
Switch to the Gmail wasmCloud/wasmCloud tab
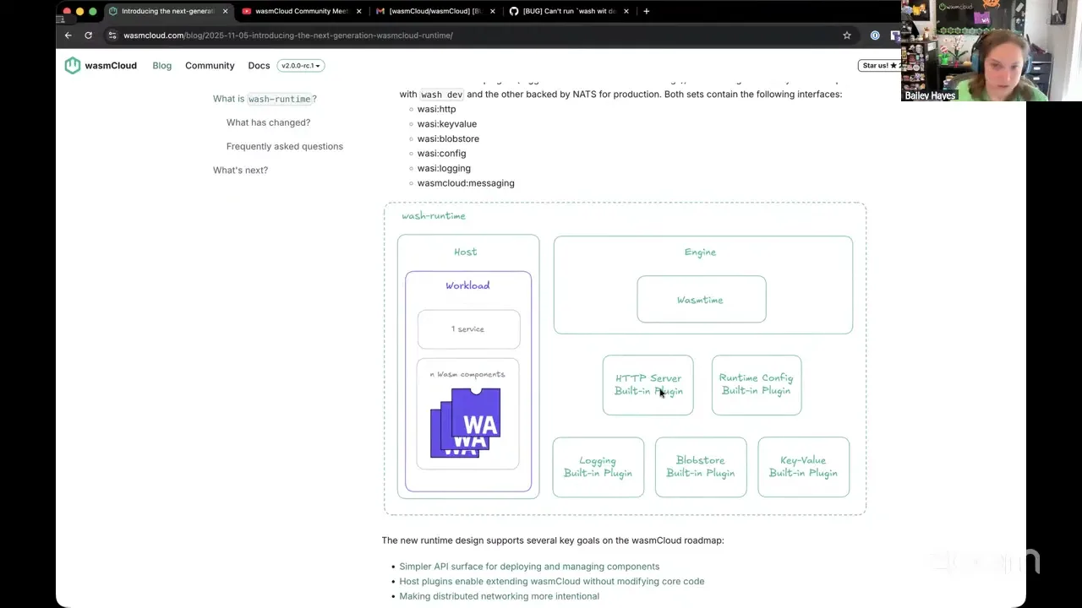(x=434, y=11)
